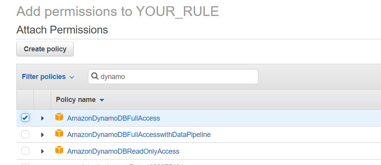Click the blue sort arrow beside Policy name
The height and width of the screenshot is (165, 381).
tap(102, 100)
